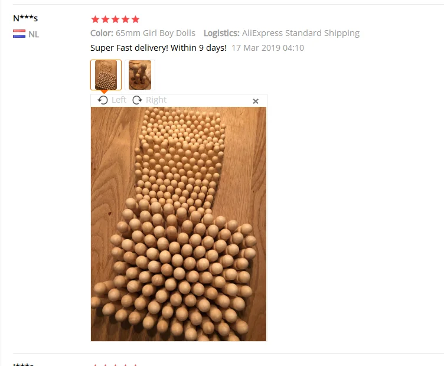Click the Netherlands flag icon
444x366 pixels.
coord(19,34)
